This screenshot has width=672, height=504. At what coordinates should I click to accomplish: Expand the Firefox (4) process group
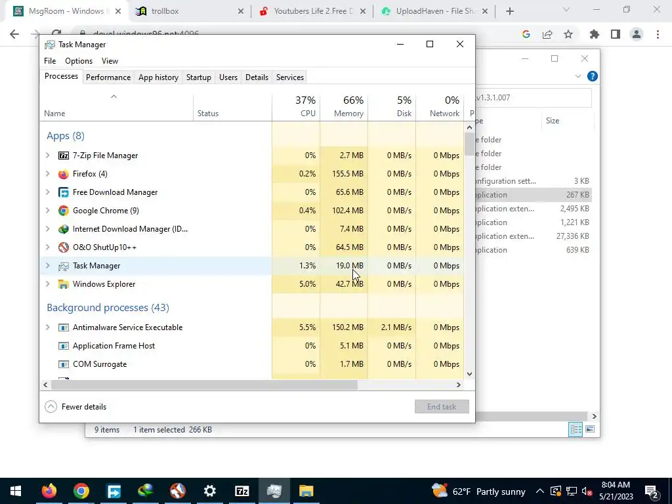(47, 174)
